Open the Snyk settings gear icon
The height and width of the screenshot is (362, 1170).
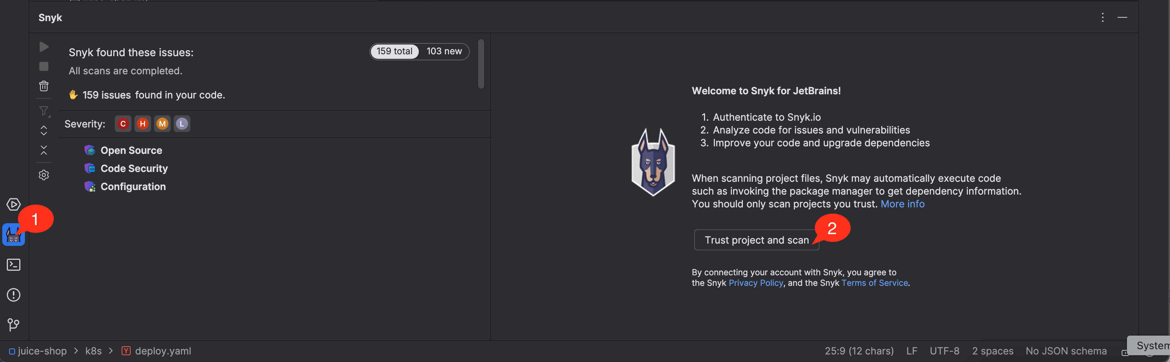point(44,175)
